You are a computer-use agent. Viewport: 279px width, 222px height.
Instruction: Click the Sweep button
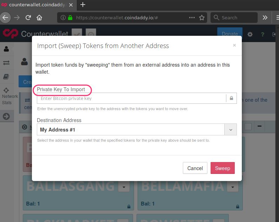pos(222,168)
